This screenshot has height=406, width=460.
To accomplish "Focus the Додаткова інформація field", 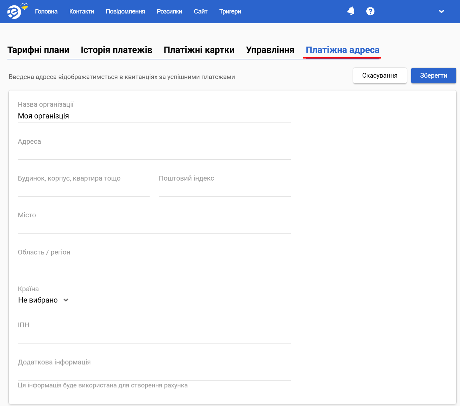I will 154,374.
